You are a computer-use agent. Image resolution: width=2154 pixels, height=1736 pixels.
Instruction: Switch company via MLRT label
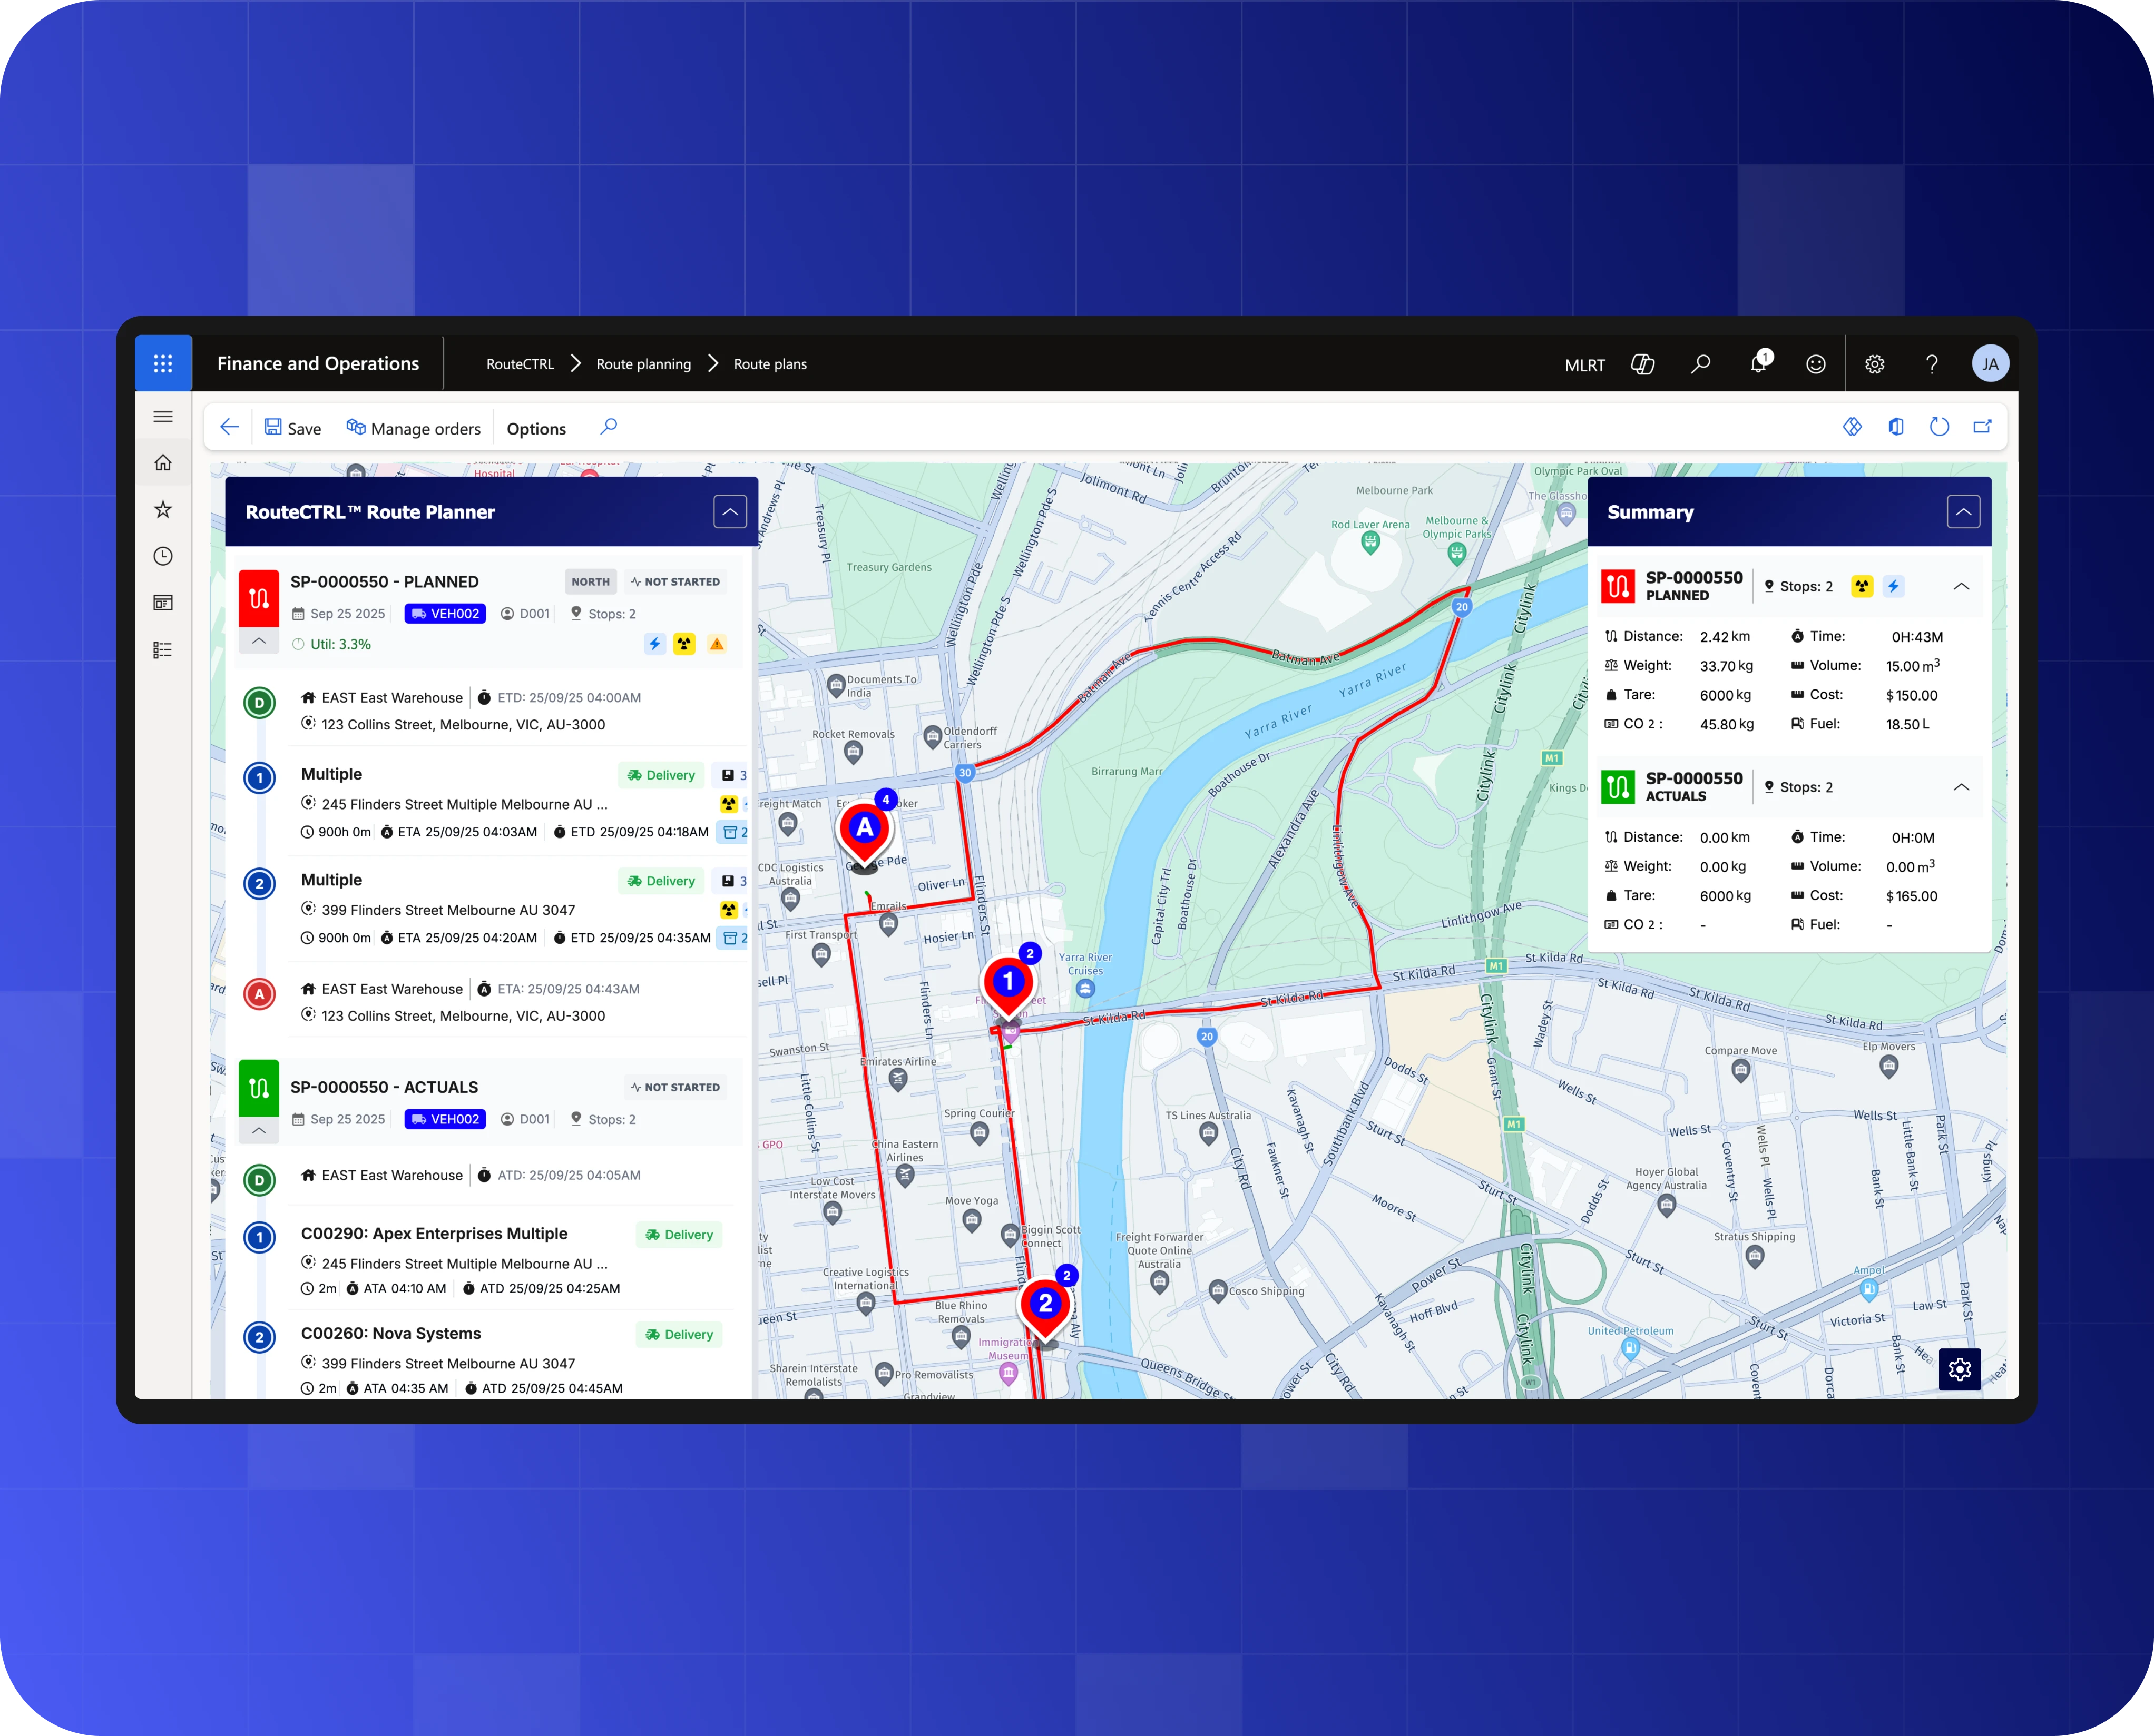click(1585, 365)
